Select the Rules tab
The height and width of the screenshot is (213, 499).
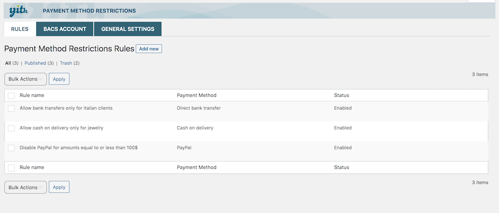click(20, 29)
